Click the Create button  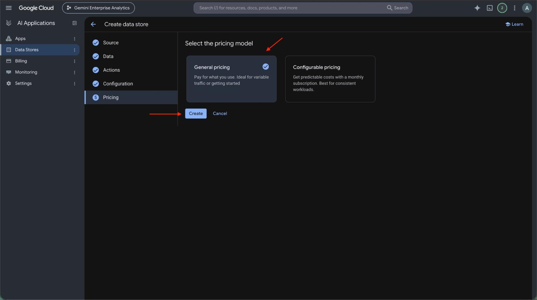pos(196,113)
